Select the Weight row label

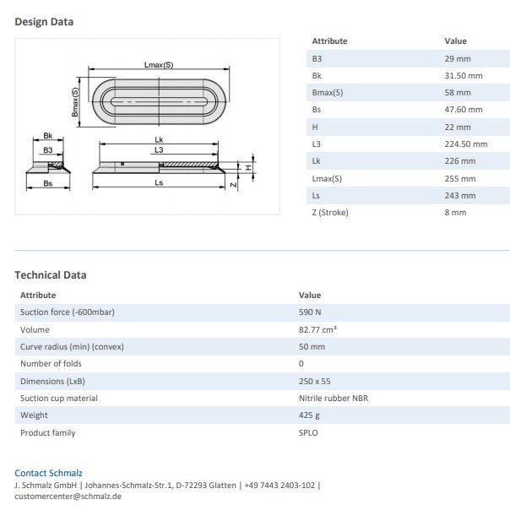(34, 415)
